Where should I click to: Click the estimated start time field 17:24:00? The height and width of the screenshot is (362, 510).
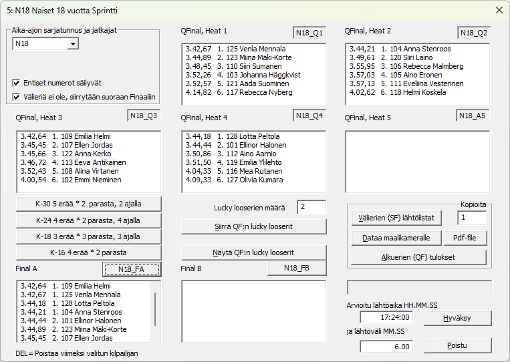point(387,318)
